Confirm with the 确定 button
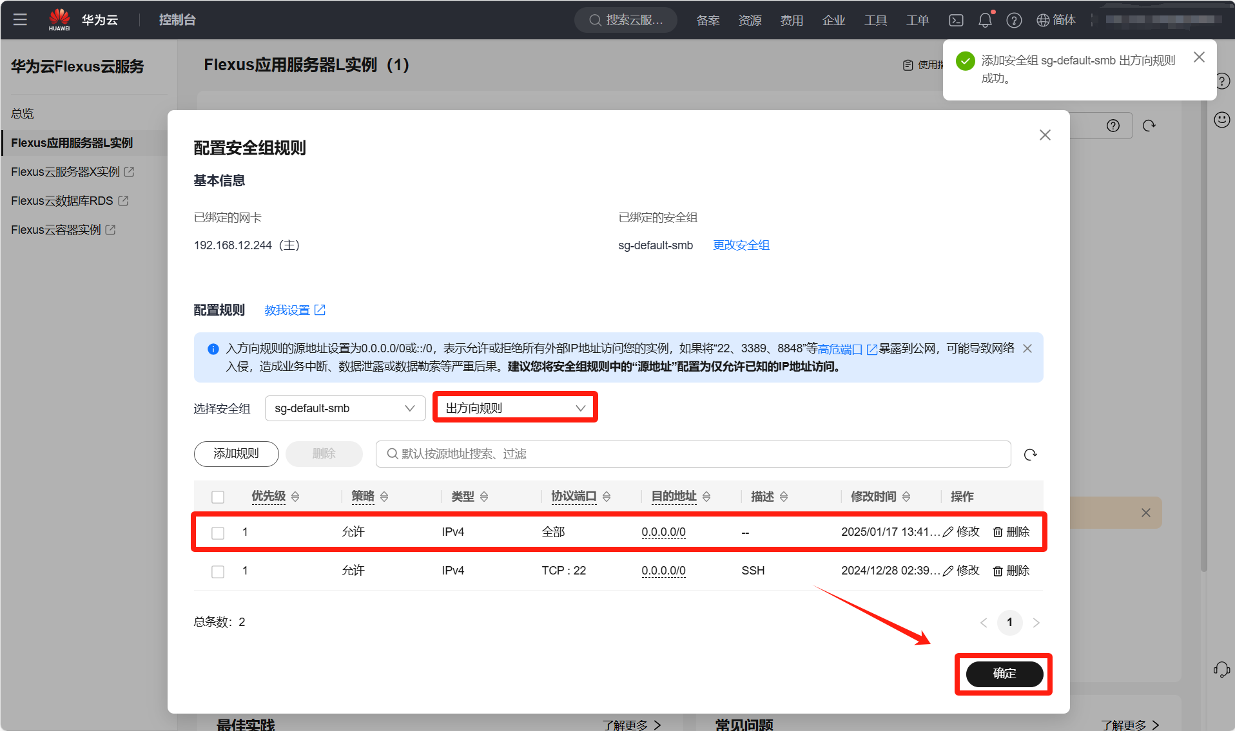Viewport: 1235px width, 731px height. pos(1004,674)
